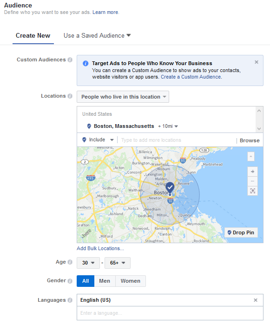Dismiss the Target Ads info banner
270x325 pixels.
[257, 62]
